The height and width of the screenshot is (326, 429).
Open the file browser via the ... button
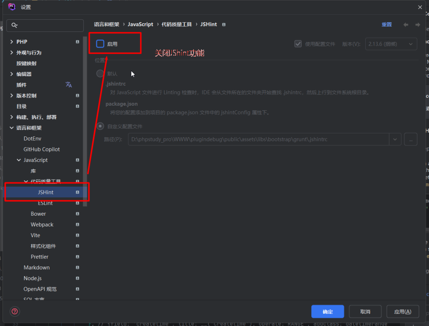(411, 139)
